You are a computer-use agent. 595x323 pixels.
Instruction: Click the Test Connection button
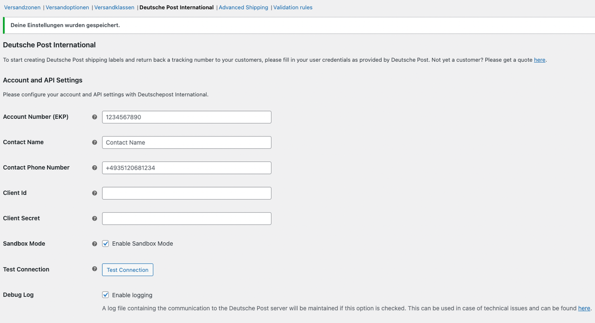[128, 270]
